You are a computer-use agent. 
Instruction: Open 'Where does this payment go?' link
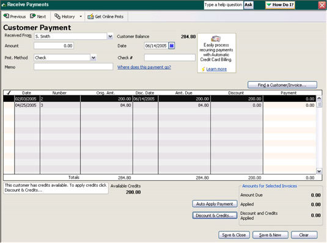[x=144, y=67]
